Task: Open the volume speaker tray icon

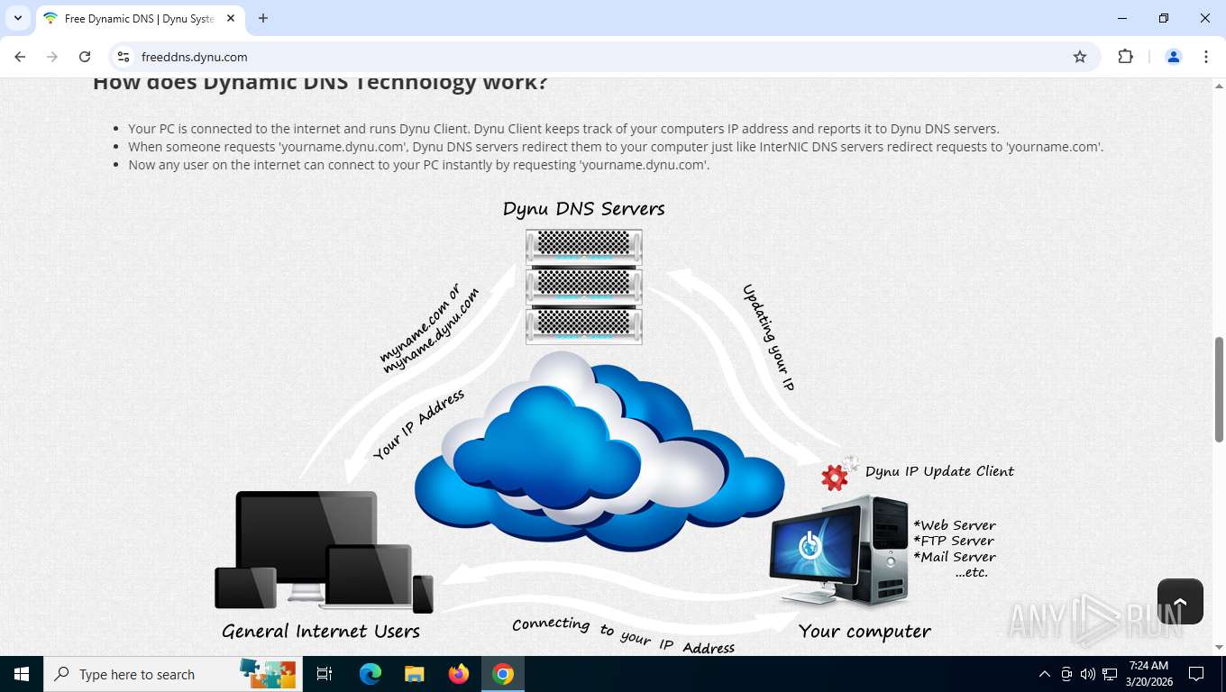Action: (x=1087, y=674)
